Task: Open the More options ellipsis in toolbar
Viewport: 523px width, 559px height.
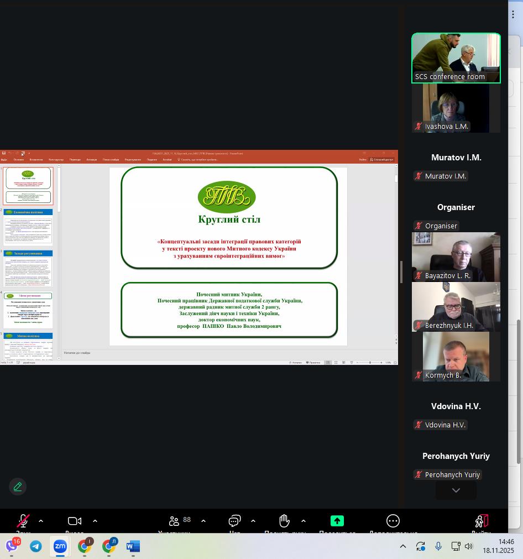Action: (x=393, y=521)
